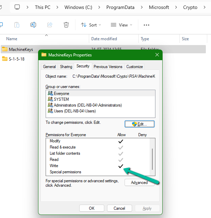
Task: Click the Read & execute allow checkmark
Action: click(121, 148)
